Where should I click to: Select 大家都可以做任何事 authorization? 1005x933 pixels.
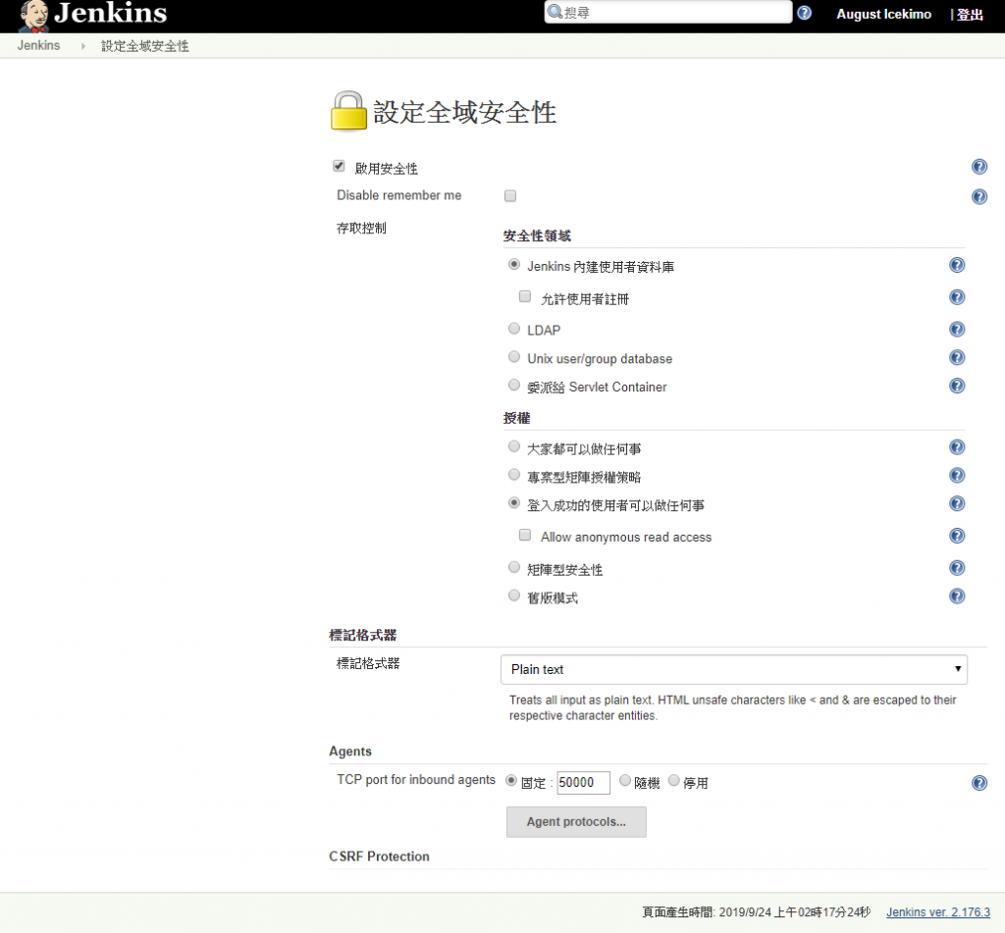pos(513,446)
